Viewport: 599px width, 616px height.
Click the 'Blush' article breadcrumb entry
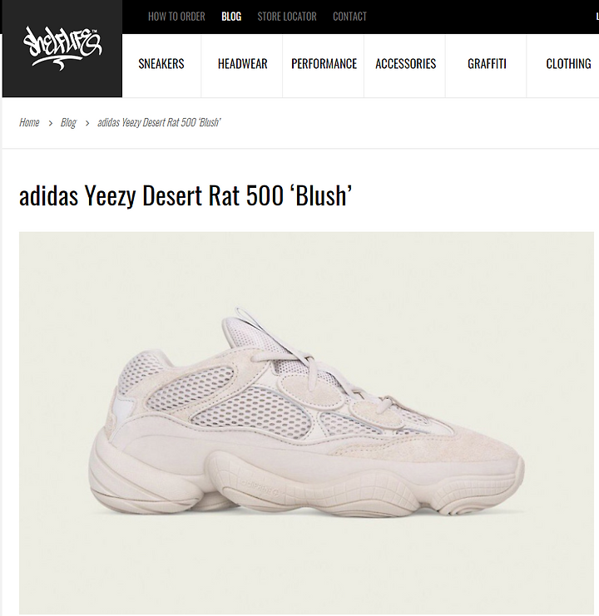point(159,122)
